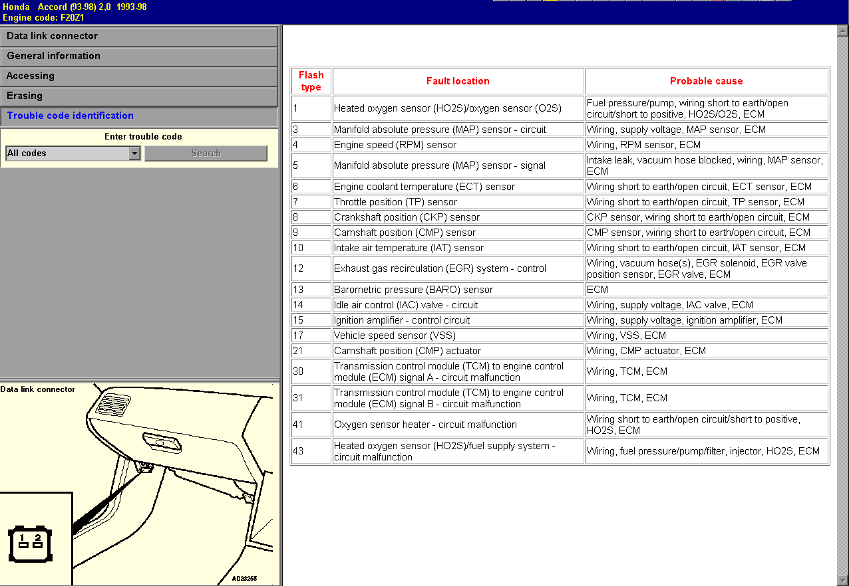
Task: Click cause 'Wiring, supply voltage, ignition amplifier, ECM'
Action: pyautogui.click(x=685, y=320)
